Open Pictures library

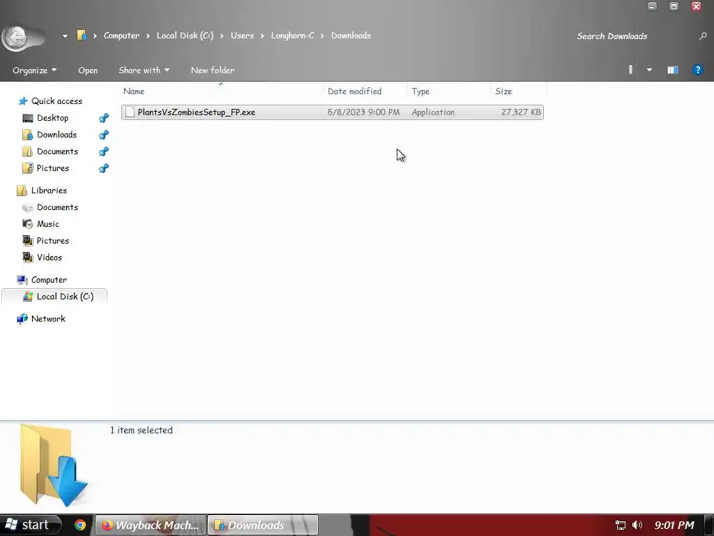pos(53,241)
